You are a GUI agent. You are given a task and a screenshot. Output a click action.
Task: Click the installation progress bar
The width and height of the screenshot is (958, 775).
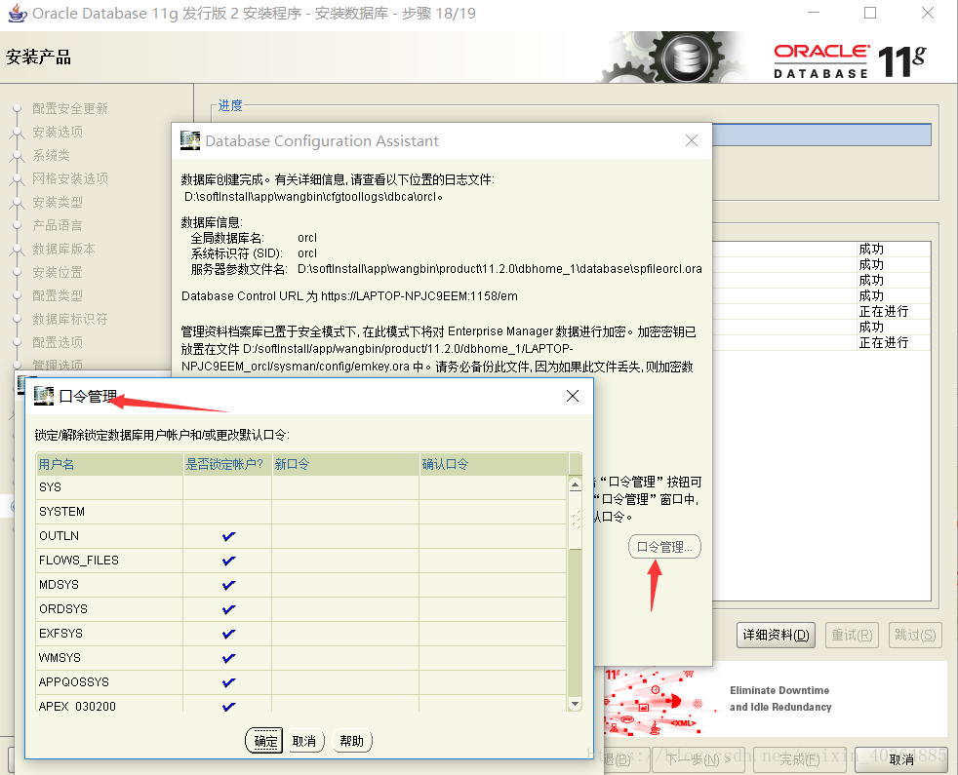pyautogui.click(x=821, y=135)
